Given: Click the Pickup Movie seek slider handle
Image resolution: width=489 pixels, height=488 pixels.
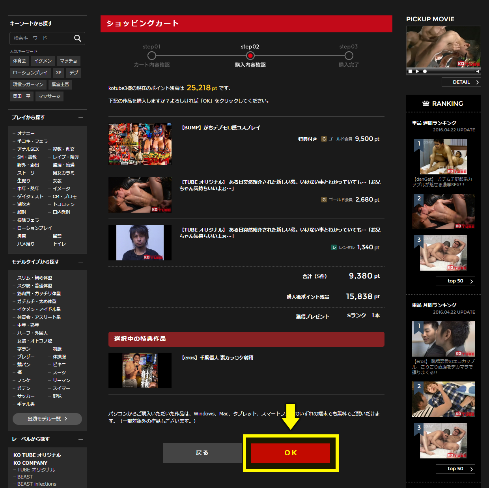Looking at the screenshot, I should tap(425, 71).
